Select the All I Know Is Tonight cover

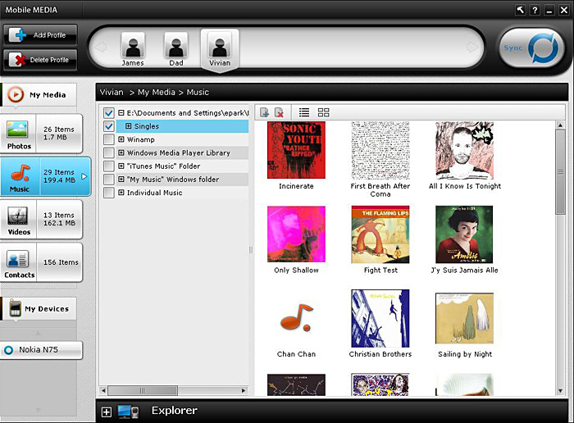coord(465,150)
